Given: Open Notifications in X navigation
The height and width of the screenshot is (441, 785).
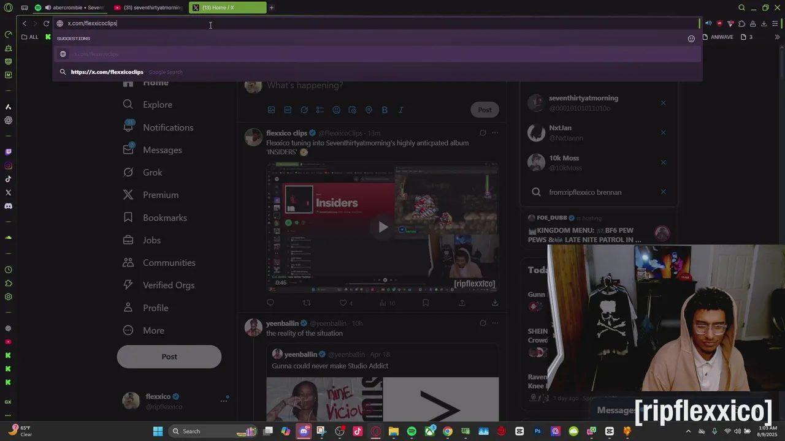Looking at the screenshot, I should [158, 127].
